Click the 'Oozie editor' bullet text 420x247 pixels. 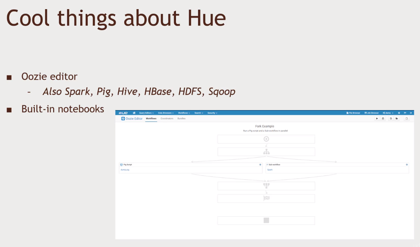[x=49, y=76]
